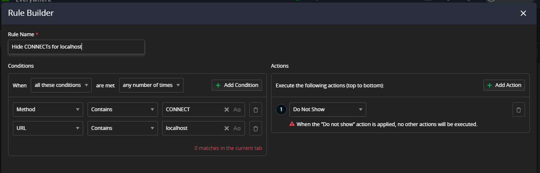Screen dimensions: 540x173
Task: Click the Add Condition button
Action: tap(237, 85)
